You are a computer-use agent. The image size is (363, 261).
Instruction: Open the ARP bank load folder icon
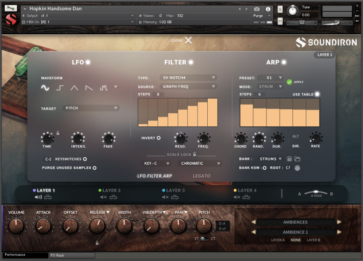[x=298, y=159]
